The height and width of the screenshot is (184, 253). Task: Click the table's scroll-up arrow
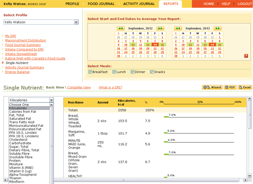tap(249, 98)
